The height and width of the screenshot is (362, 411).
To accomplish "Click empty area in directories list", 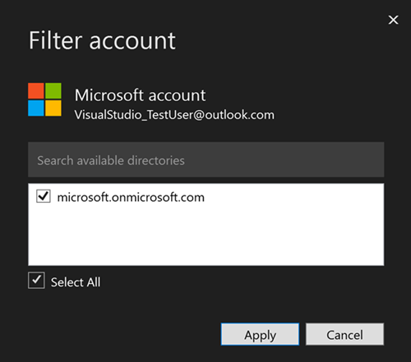I will (x=206, y=236).
